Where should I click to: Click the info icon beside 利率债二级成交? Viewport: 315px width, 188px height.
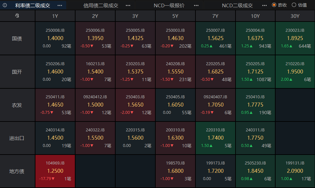tap(5, 5)
